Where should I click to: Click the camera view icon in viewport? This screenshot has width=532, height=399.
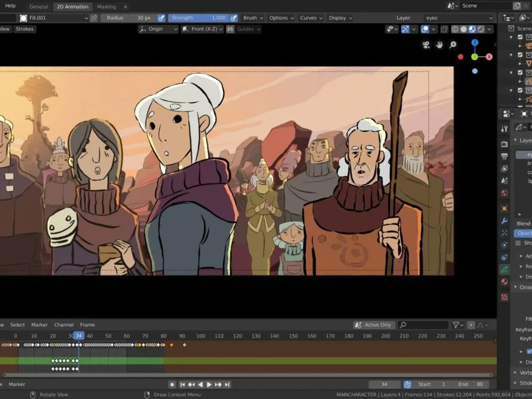[426, 45]
